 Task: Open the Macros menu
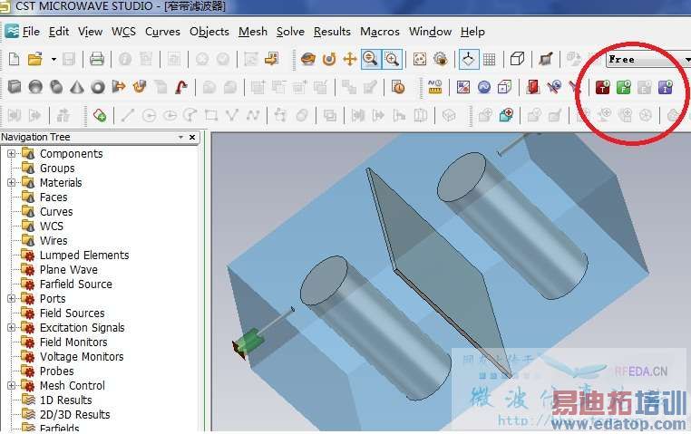point(380,32)
